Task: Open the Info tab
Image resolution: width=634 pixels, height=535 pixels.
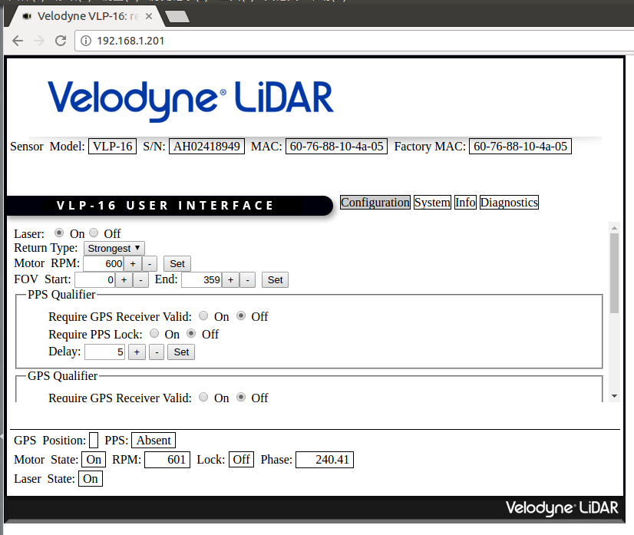Action: pos(465,202)
